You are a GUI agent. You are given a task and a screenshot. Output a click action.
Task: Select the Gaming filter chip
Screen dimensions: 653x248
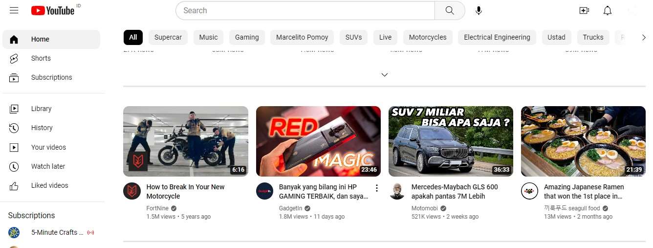coord(247,37)
